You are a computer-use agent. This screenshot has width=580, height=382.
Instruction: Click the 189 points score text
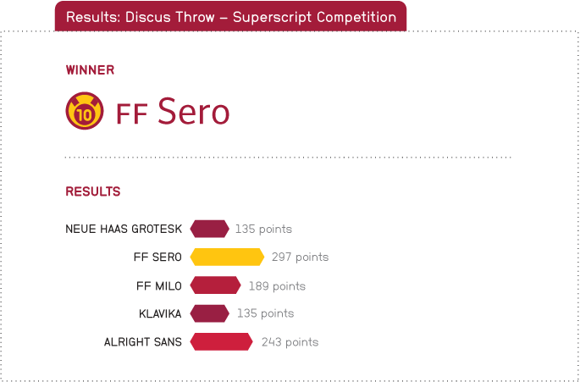[277, 286]
